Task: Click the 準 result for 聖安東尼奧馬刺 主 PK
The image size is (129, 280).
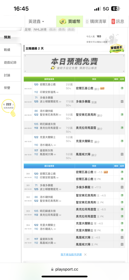Action: [x=122, y=202]
